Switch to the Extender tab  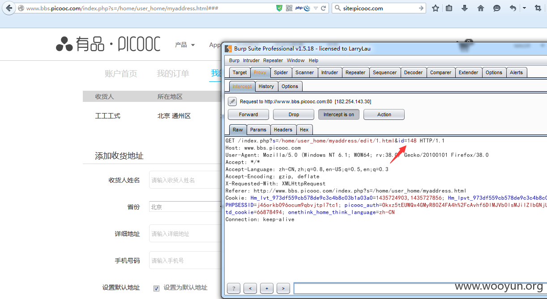coord(468,72)
